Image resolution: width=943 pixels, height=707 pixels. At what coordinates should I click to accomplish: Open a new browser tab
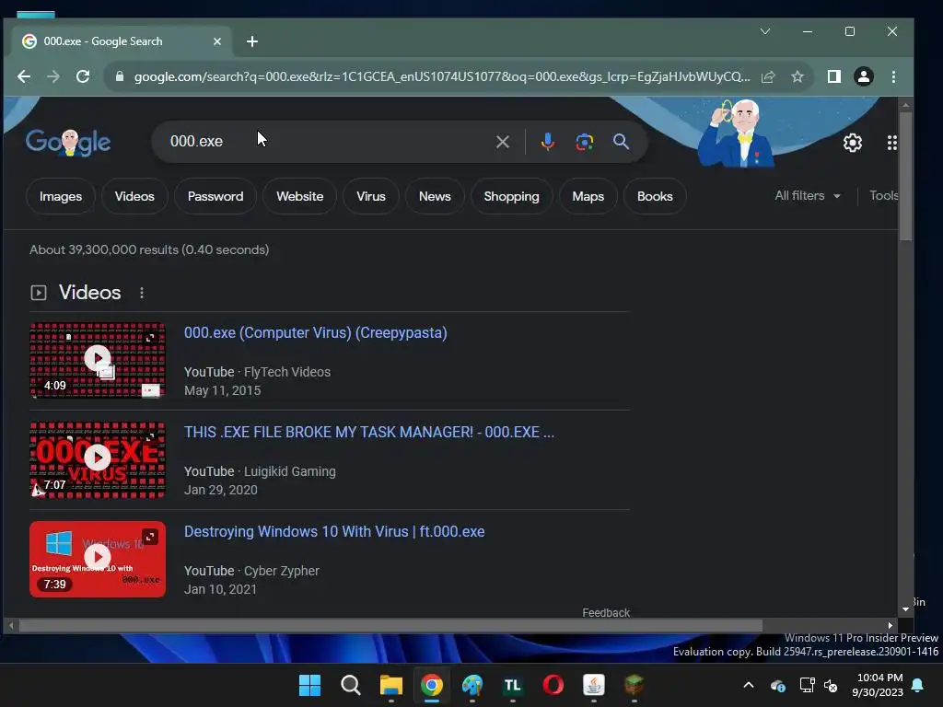click(252, 41)
